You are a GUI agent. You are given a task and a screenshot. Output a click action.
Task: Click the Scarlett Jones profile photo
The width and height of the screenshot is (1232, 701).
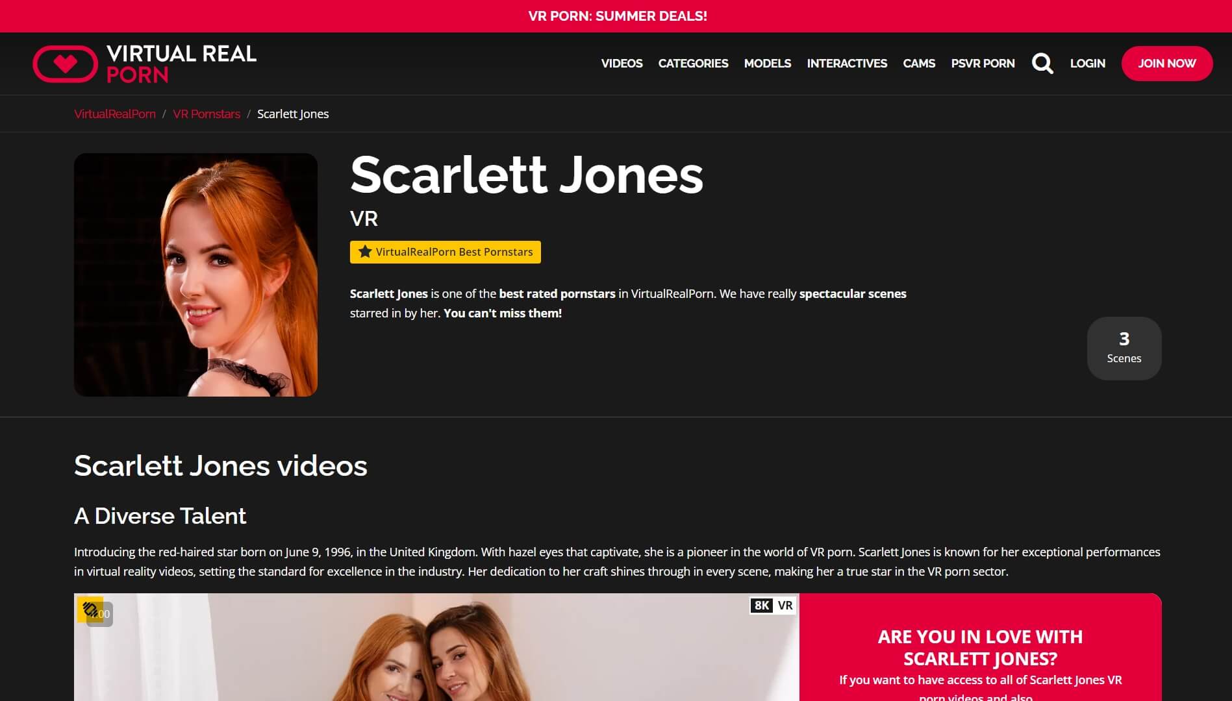(195, 275)
